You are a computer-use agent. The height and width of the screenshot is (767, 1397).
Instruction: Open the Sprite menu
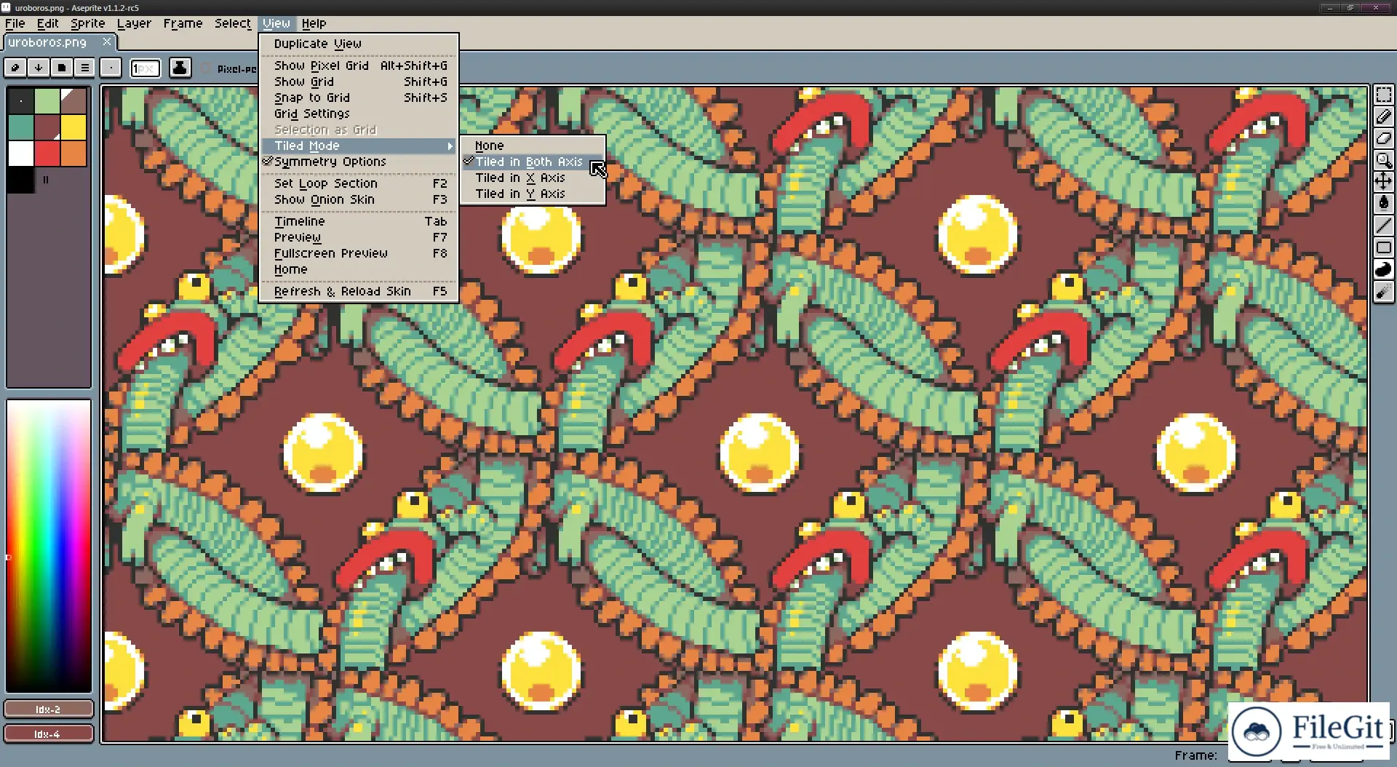click(x=88, y=23)
